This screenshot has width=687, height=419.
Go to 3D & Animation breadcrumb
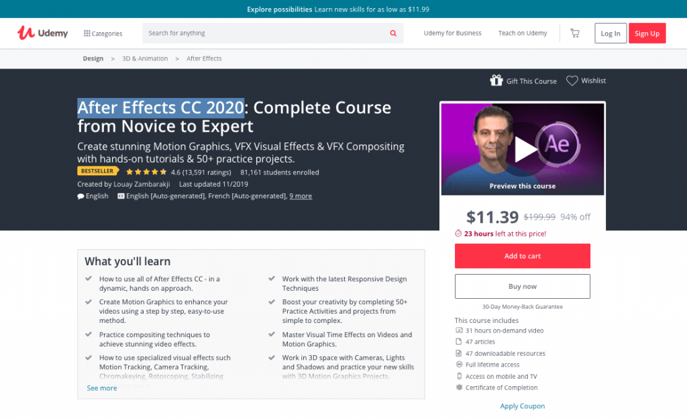click(145, 58)
